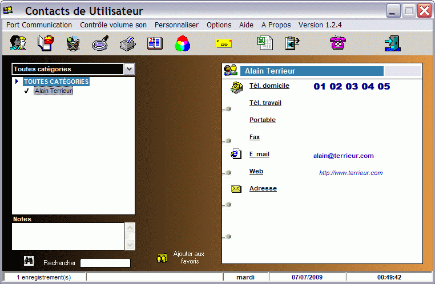Click the phone number 01 02 03 04 05
This screenshot has width=435, height=284.
point(352,87)
